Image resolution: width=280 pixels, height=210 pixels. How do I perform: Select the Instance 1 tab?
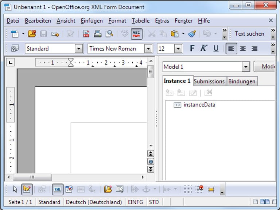pyautogui.click(x=177, y=81)
